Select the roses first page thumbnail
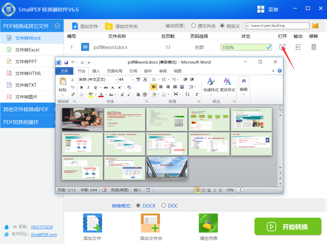Image resolution: width=327 pixels, height=244 pixels. point(82,119)
